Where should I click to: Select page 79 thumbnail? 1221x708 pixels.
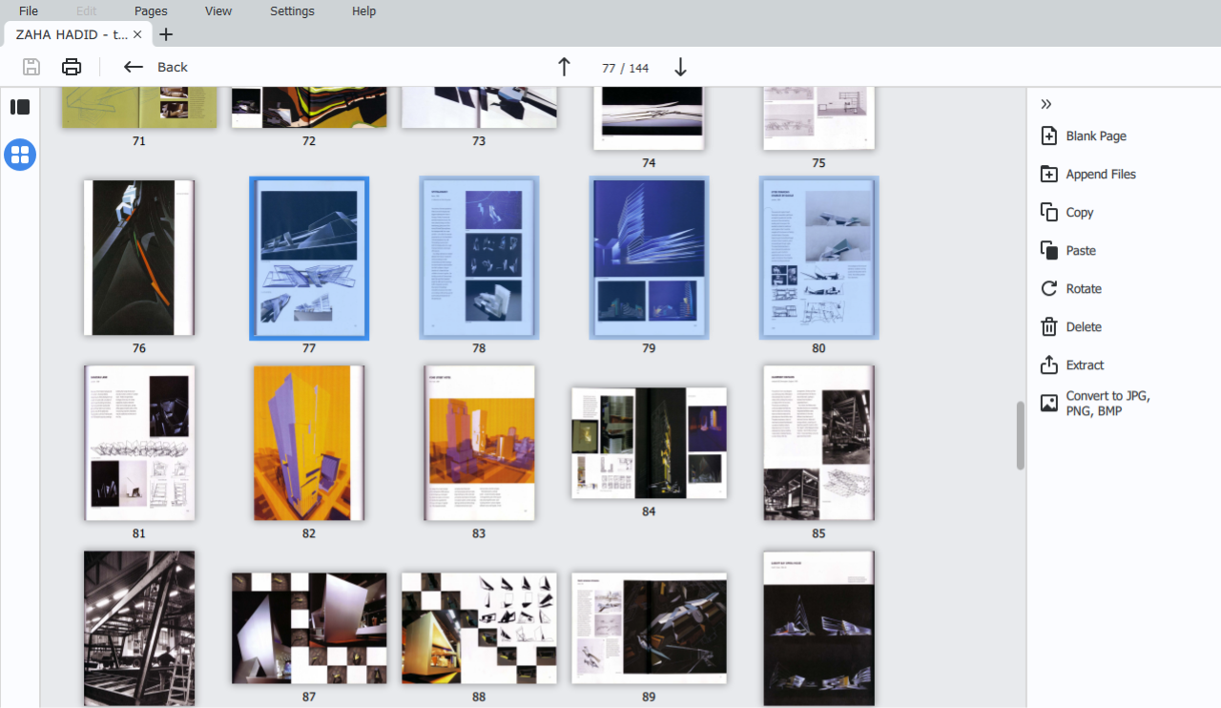(x=649, y=258)
